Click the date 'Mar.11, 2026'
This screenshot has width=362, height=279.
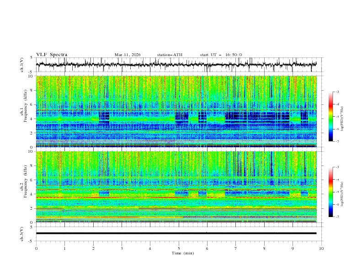click(128, 55)
